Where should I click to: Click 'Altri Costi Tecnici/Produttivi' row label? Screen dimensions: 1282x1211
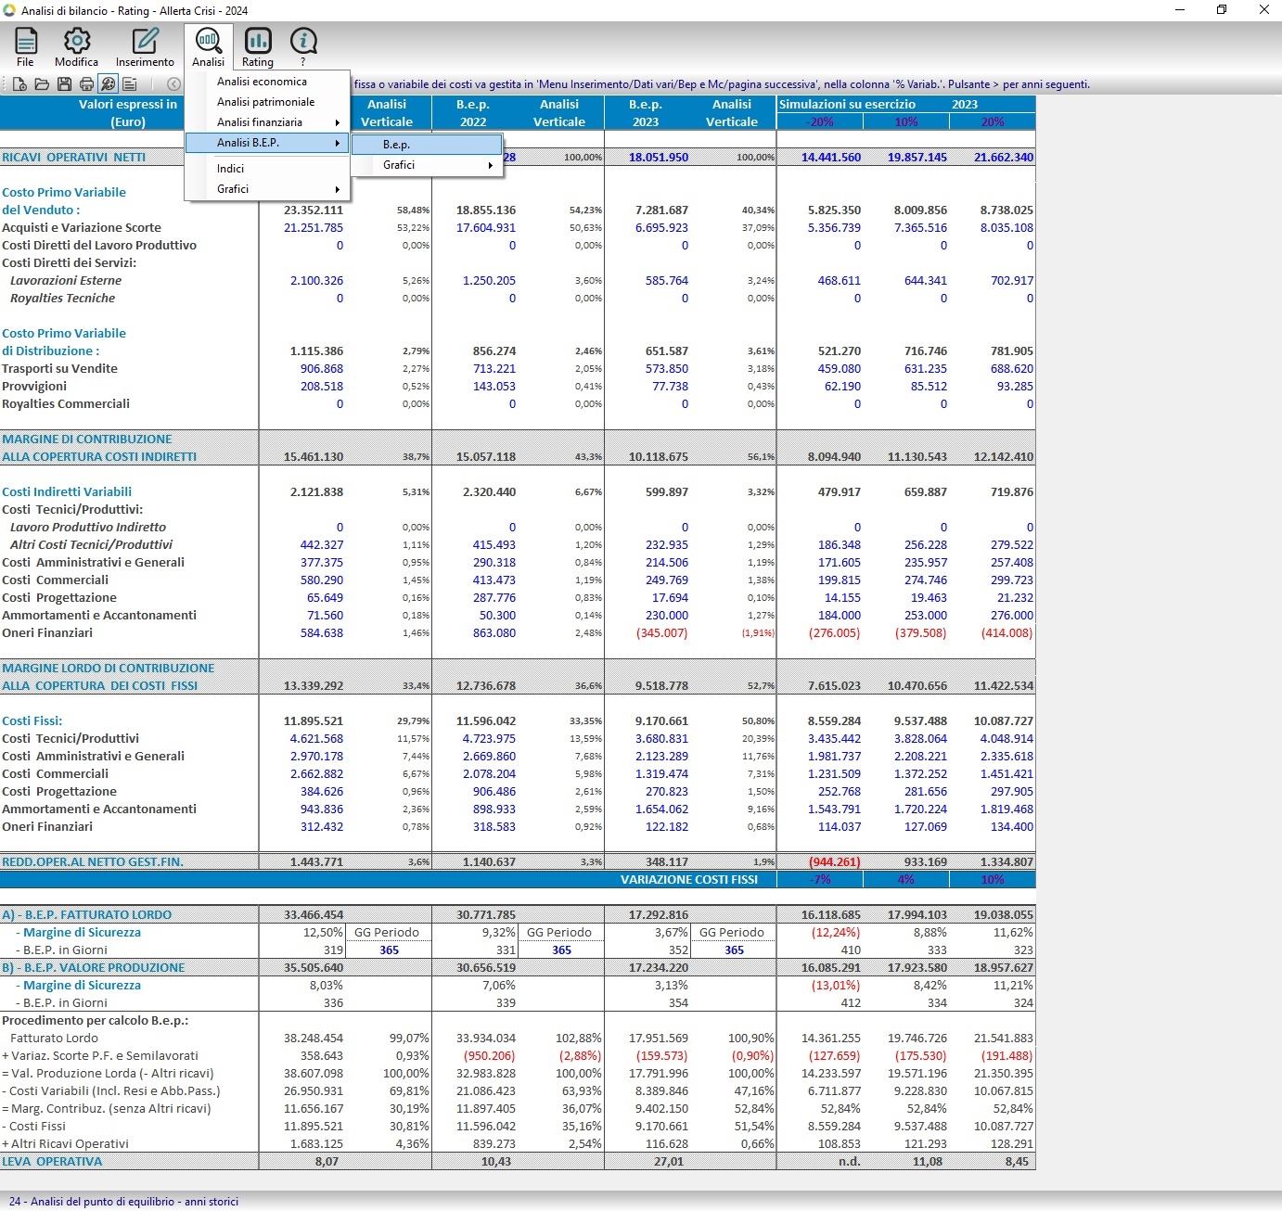click(91, 545)
